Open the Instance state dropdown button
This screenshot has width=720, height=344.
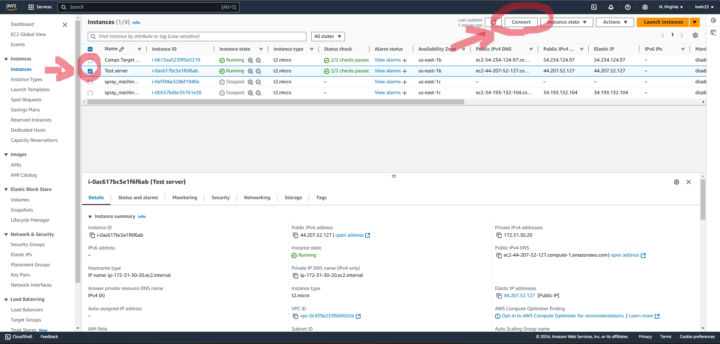point(567,22)
